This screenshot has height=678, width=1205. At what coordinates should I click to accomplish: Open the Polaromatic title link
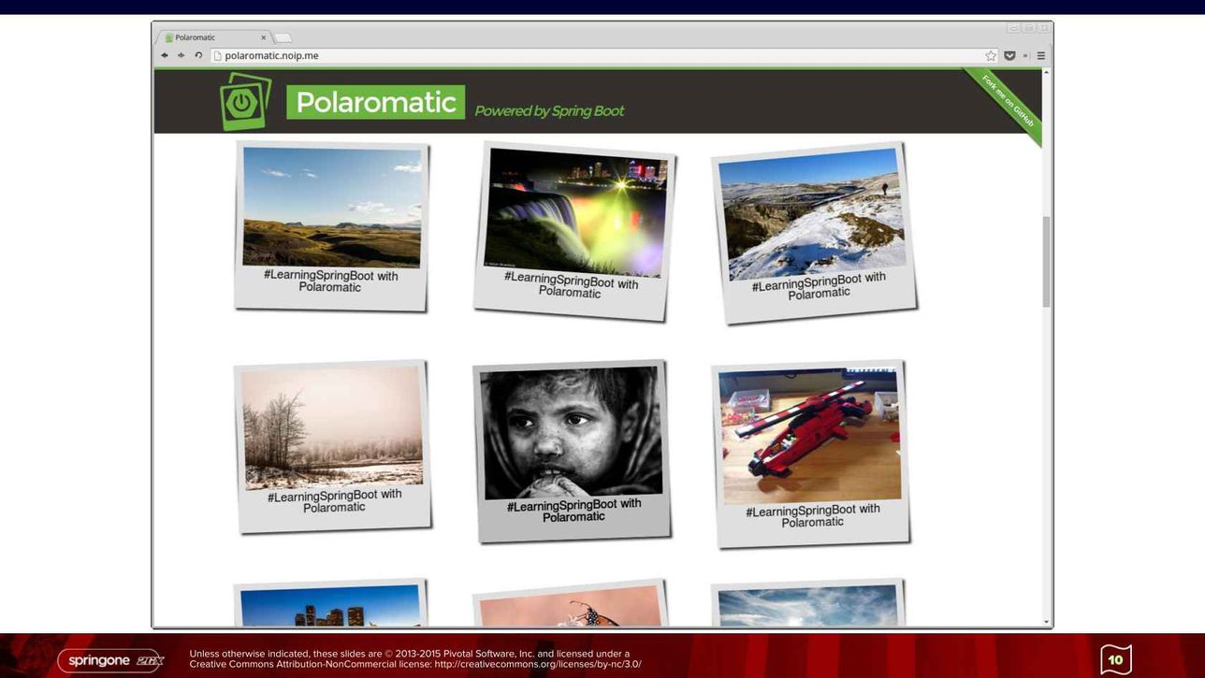pyautogui.click(x=375, y=102)
